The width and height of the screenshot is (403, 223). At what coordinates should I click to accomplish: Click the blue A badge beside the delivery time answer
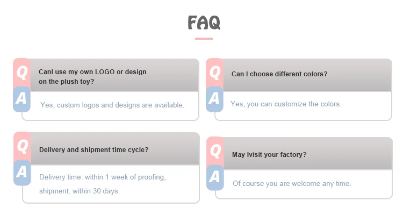click(21, 172)
